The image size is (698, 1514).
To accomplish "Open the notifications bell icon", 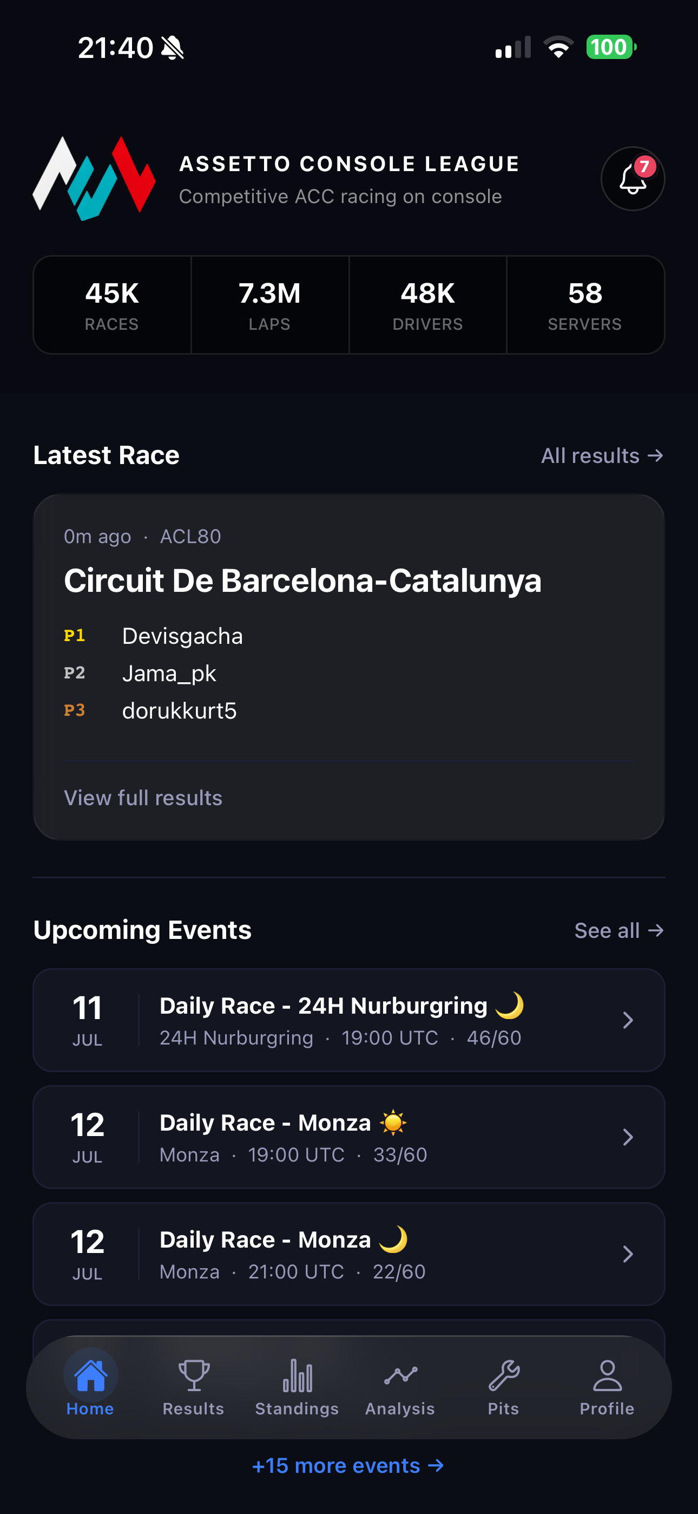I will (633, 179).
